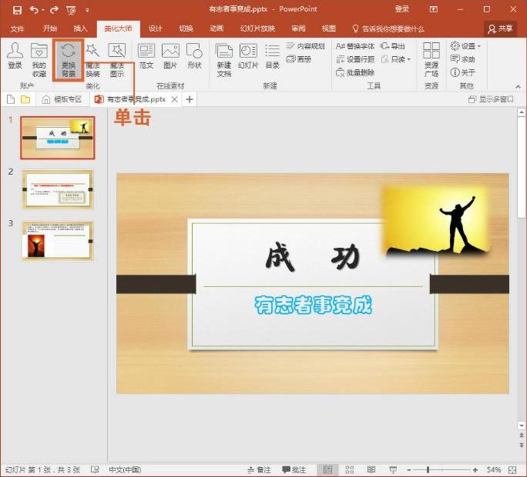Viewport: 527px width, 477px height.
Task: Click the Save icon in quick access toolbar
Action: pos(17,10)
